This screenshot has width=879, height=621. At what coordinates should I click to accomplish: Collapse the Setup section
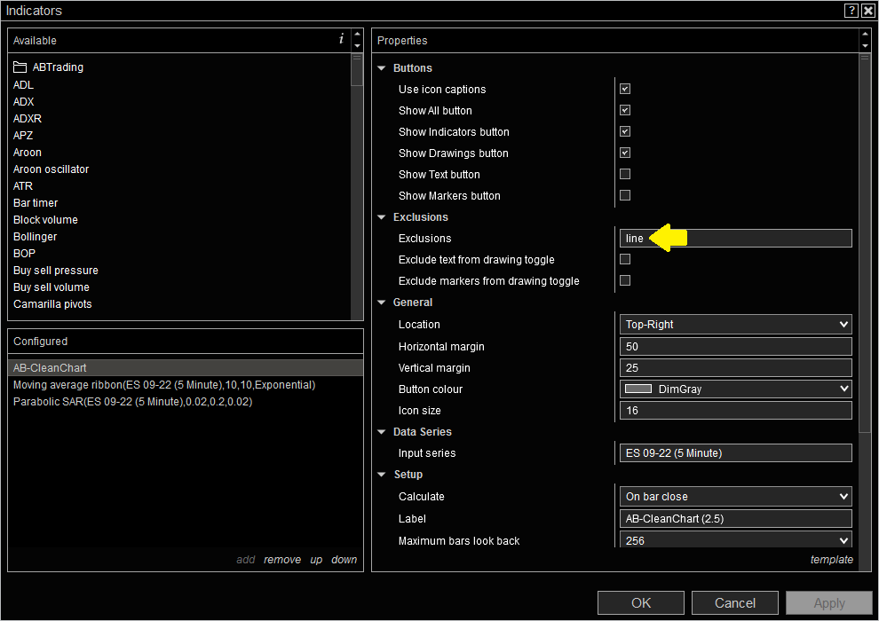(381, 474)
